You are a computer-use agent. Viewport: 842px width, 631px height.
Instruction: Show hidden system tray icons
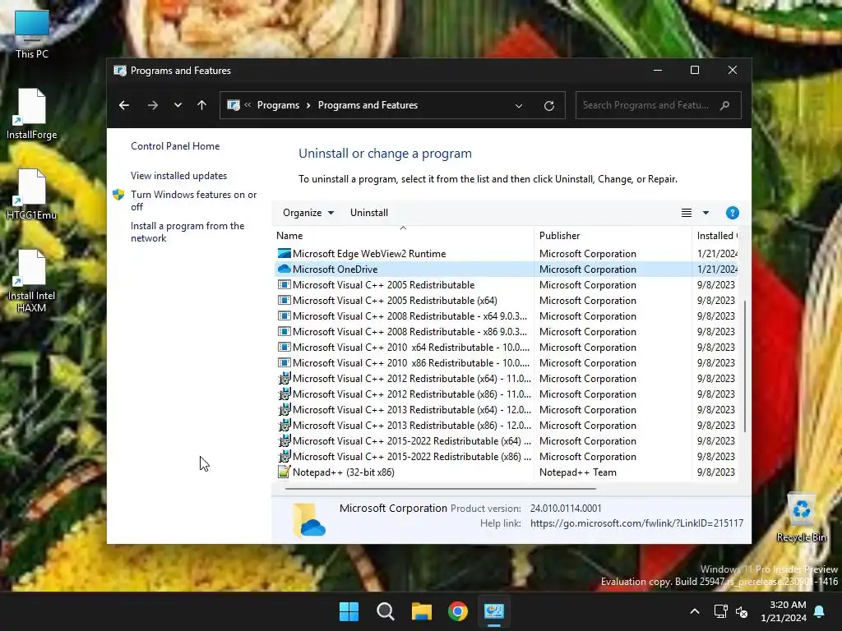[695, 611]
